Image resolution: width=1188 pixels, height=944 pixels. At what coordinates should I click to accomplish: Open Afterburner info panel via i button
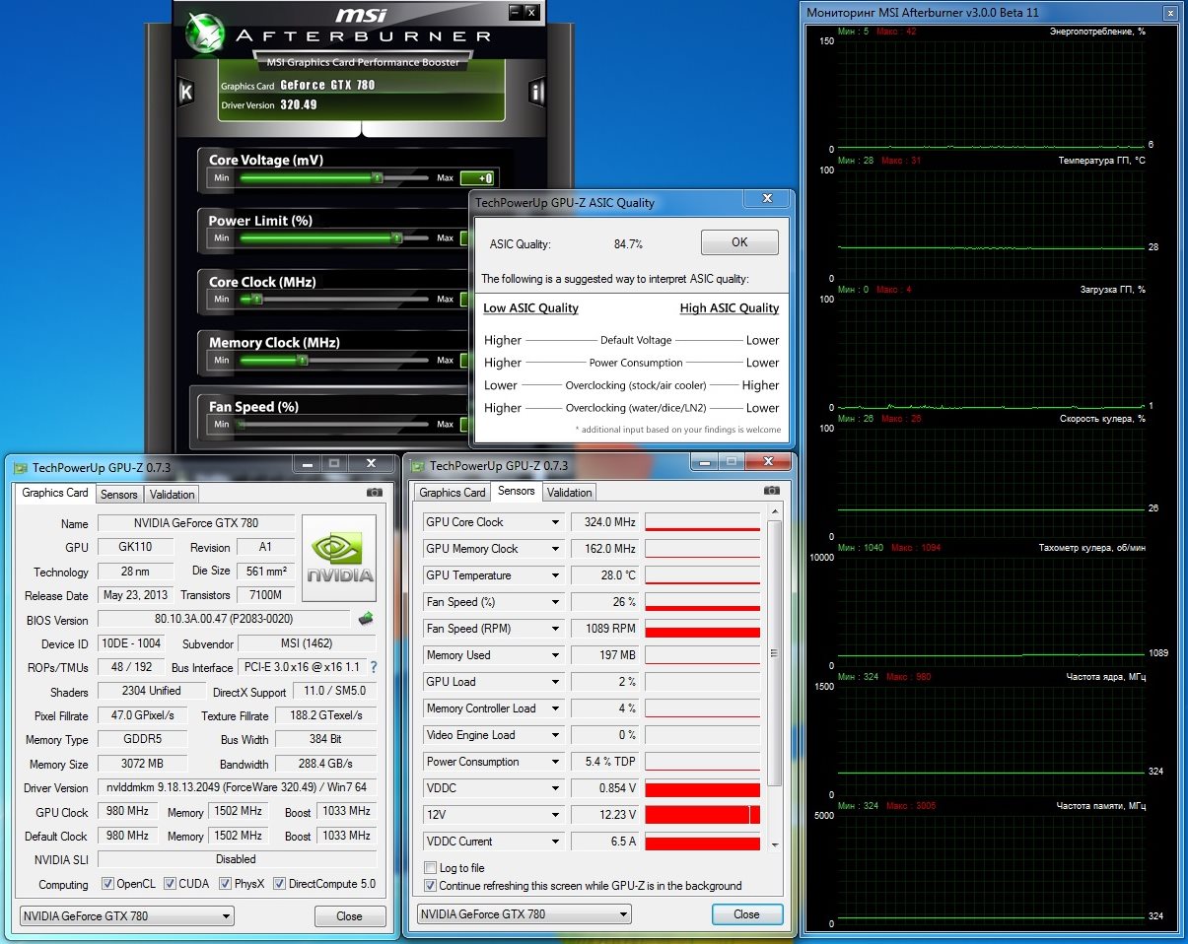pos(536,93)
